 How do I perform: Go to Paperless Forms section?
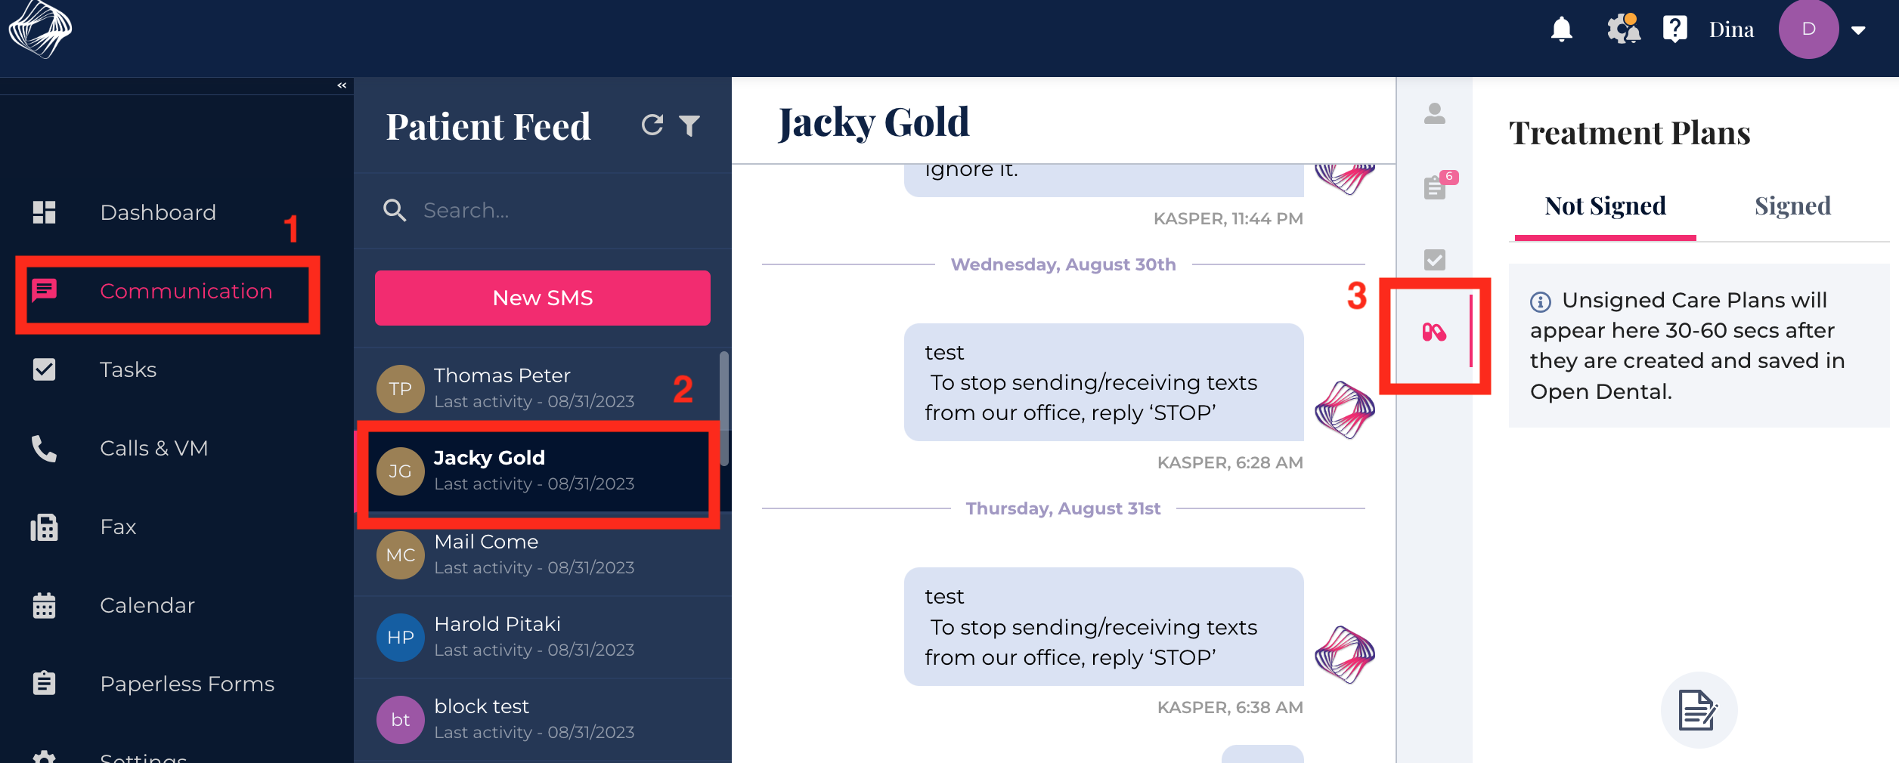click(x=187, y=684)
